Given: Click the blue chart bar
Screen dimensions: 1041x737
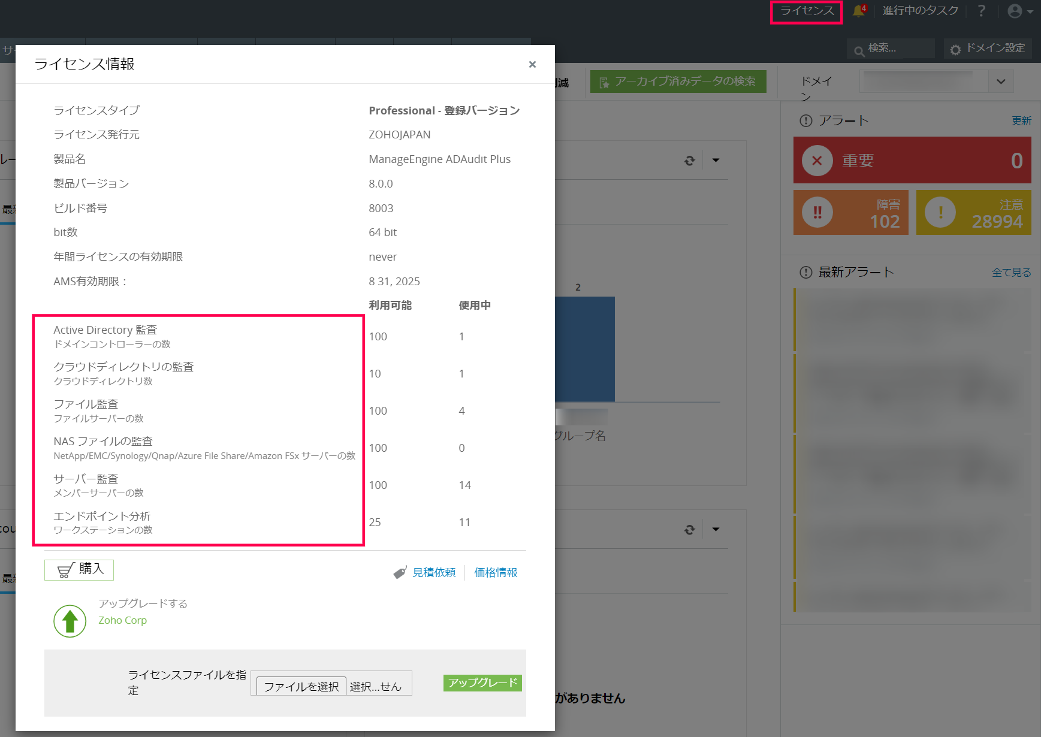Looking at the screenshot, I should point(585,349).
